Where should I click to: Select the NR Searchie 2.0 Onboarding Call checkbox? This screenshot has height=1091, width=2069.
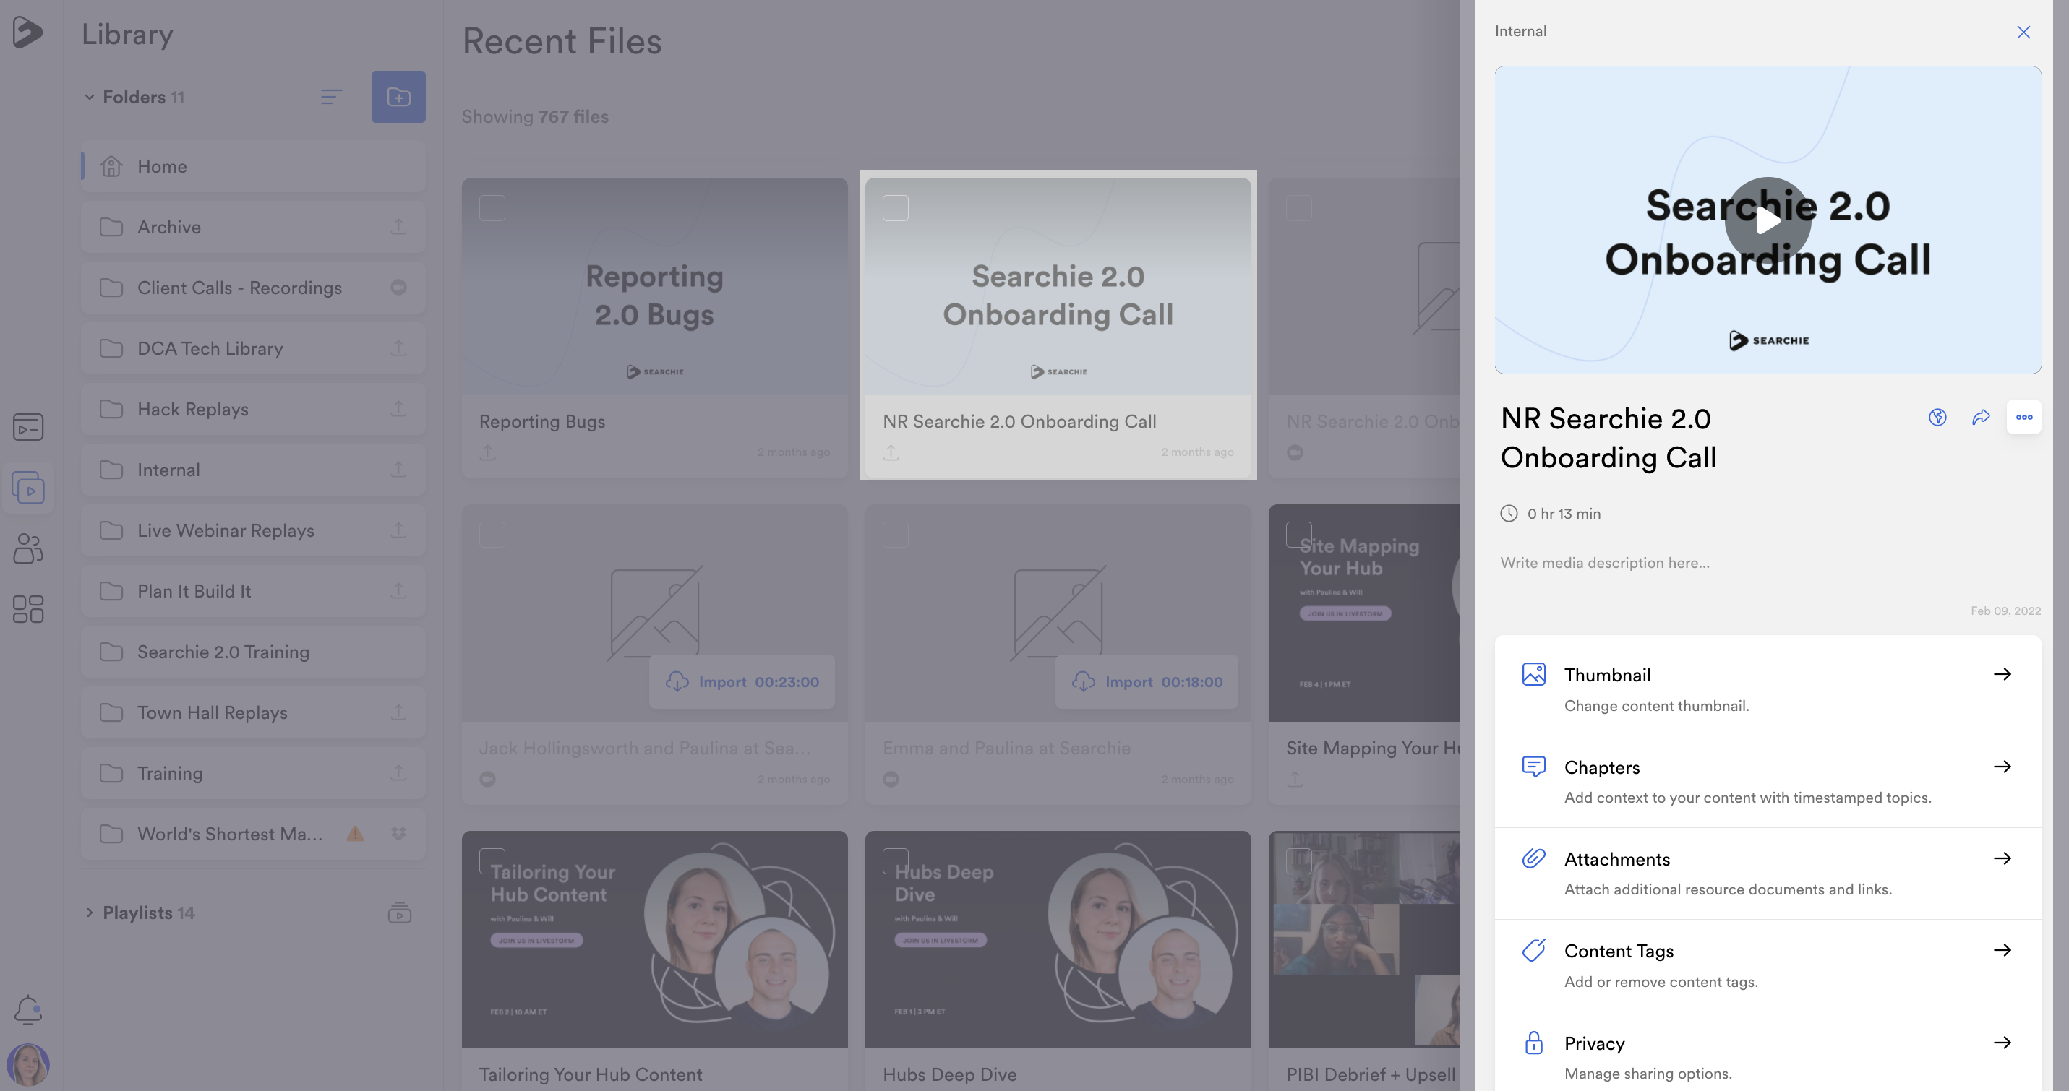[x=896, y=208]
